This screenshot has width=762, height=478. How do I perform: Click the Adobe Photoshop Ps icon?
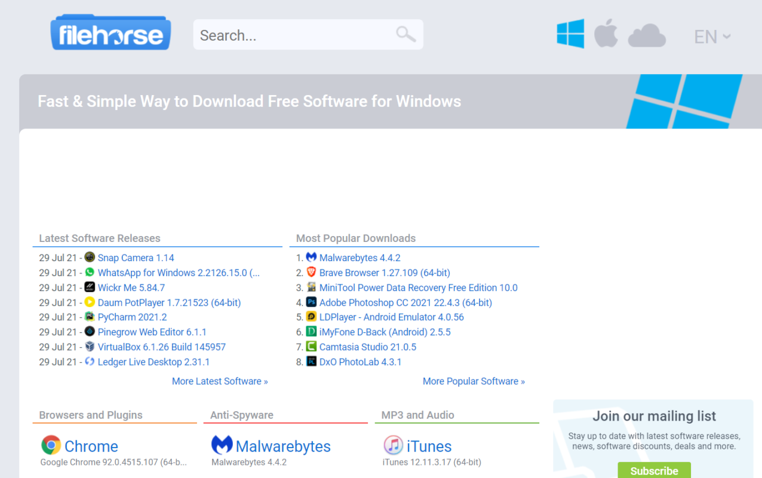[x=311, y=302]
